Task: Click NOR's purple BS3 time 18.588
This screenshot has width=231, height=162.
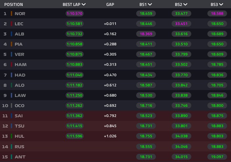Action: (x=217, y=13)
